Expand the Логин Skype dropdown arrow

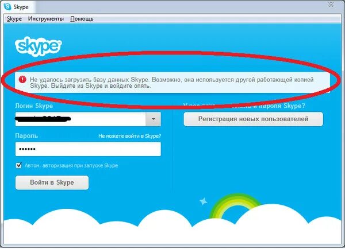(x=153, y=119)
